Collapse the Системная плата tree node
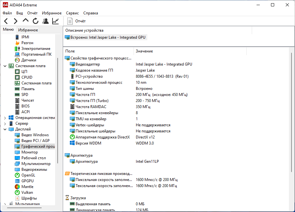The width and height of the screenshot is (295, 212). pos(5,66)
